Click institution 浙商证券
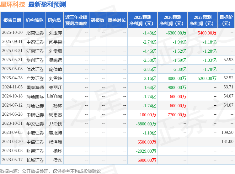The width and height of the screenshot is (235, 174). point(35,51)
